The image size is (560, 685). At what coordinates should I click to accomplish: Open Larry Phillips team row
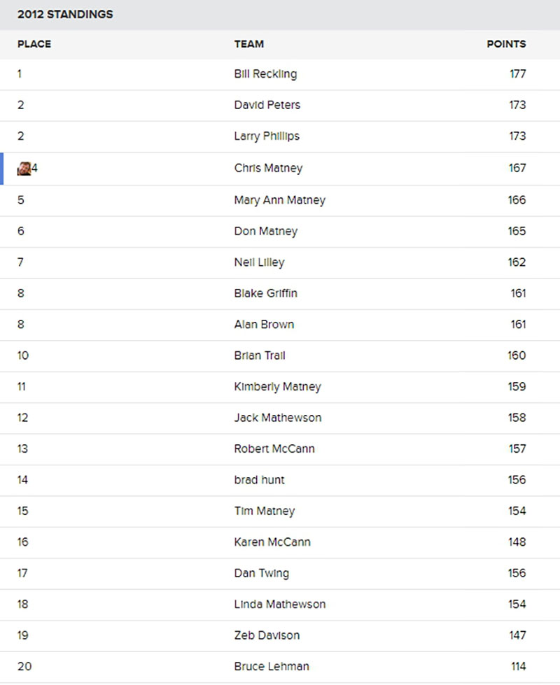[280, 136]
